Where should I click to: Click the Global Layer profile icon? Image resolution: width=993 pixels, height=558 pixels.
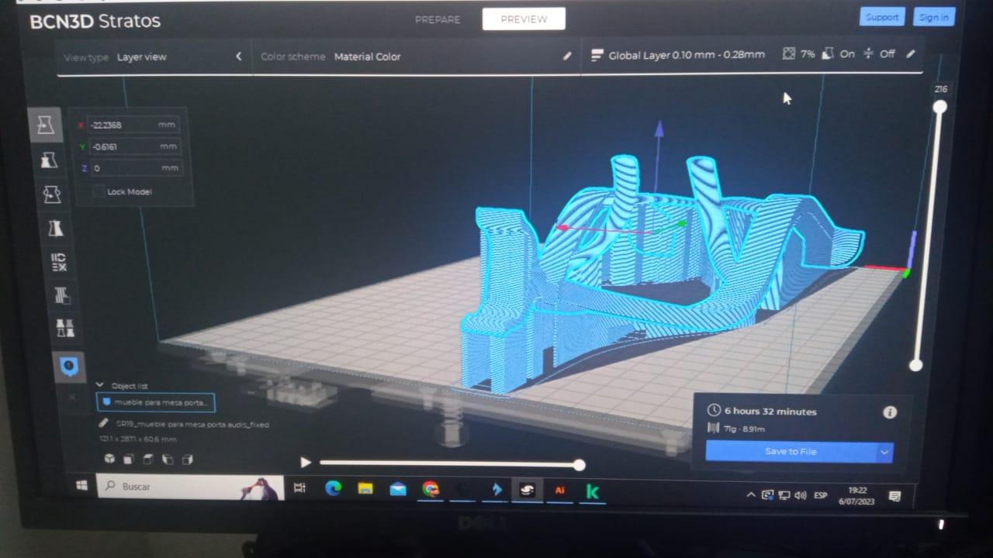(597, 55)
